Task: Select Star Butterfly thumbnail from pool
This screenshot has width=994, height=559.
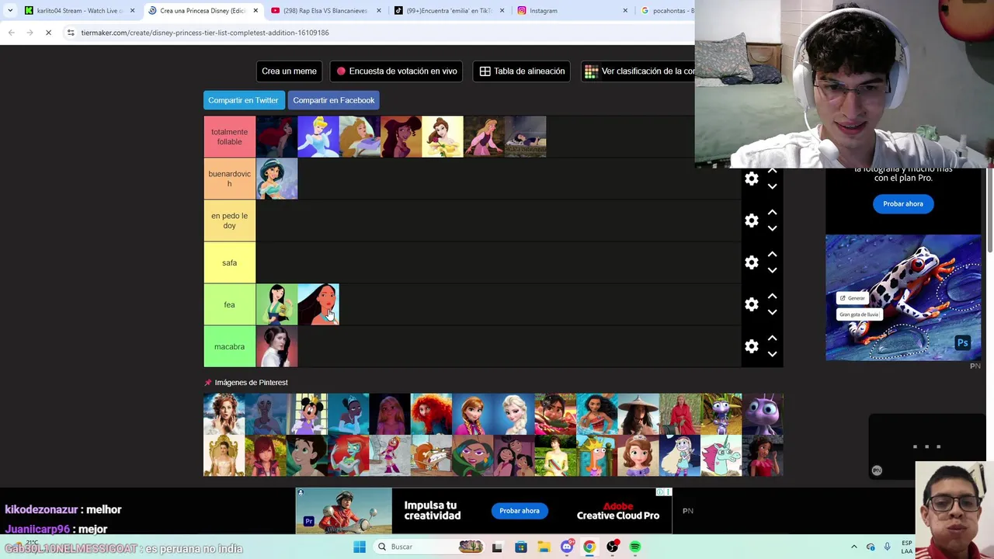Action: click(x=679, y=456)
